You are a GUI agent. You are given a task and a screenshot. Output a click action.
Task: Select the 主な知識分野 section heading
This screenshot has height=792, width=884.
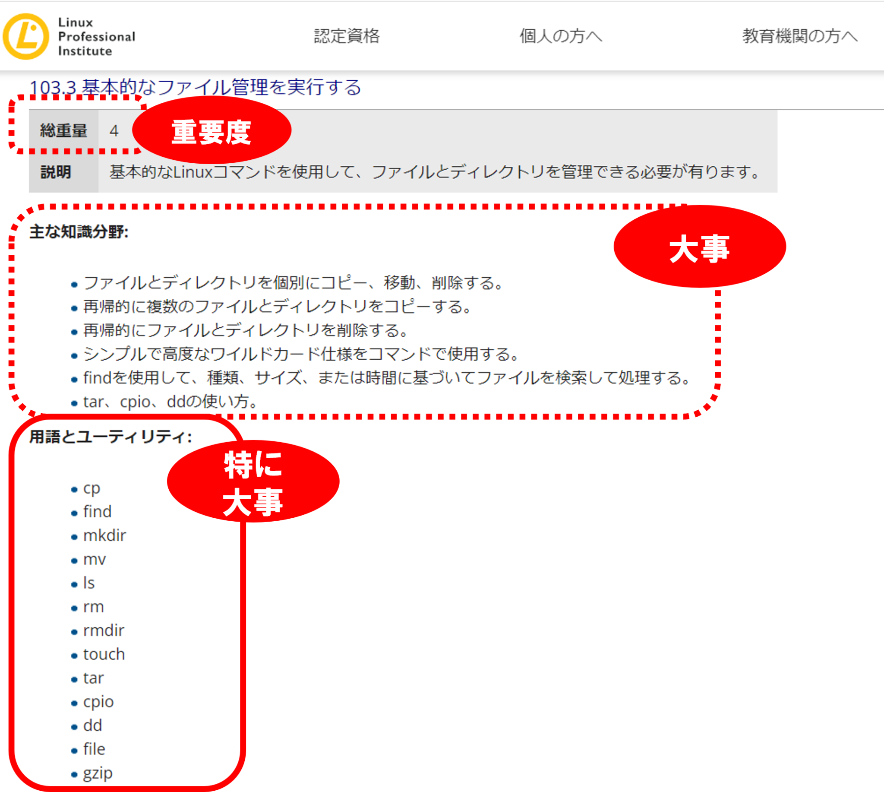(x=79, y=232)
